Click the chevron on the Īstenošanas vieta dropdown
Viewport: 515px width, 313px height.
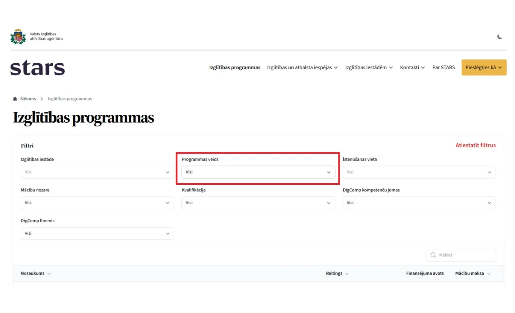pyautogui.click(x=489, y=172)
